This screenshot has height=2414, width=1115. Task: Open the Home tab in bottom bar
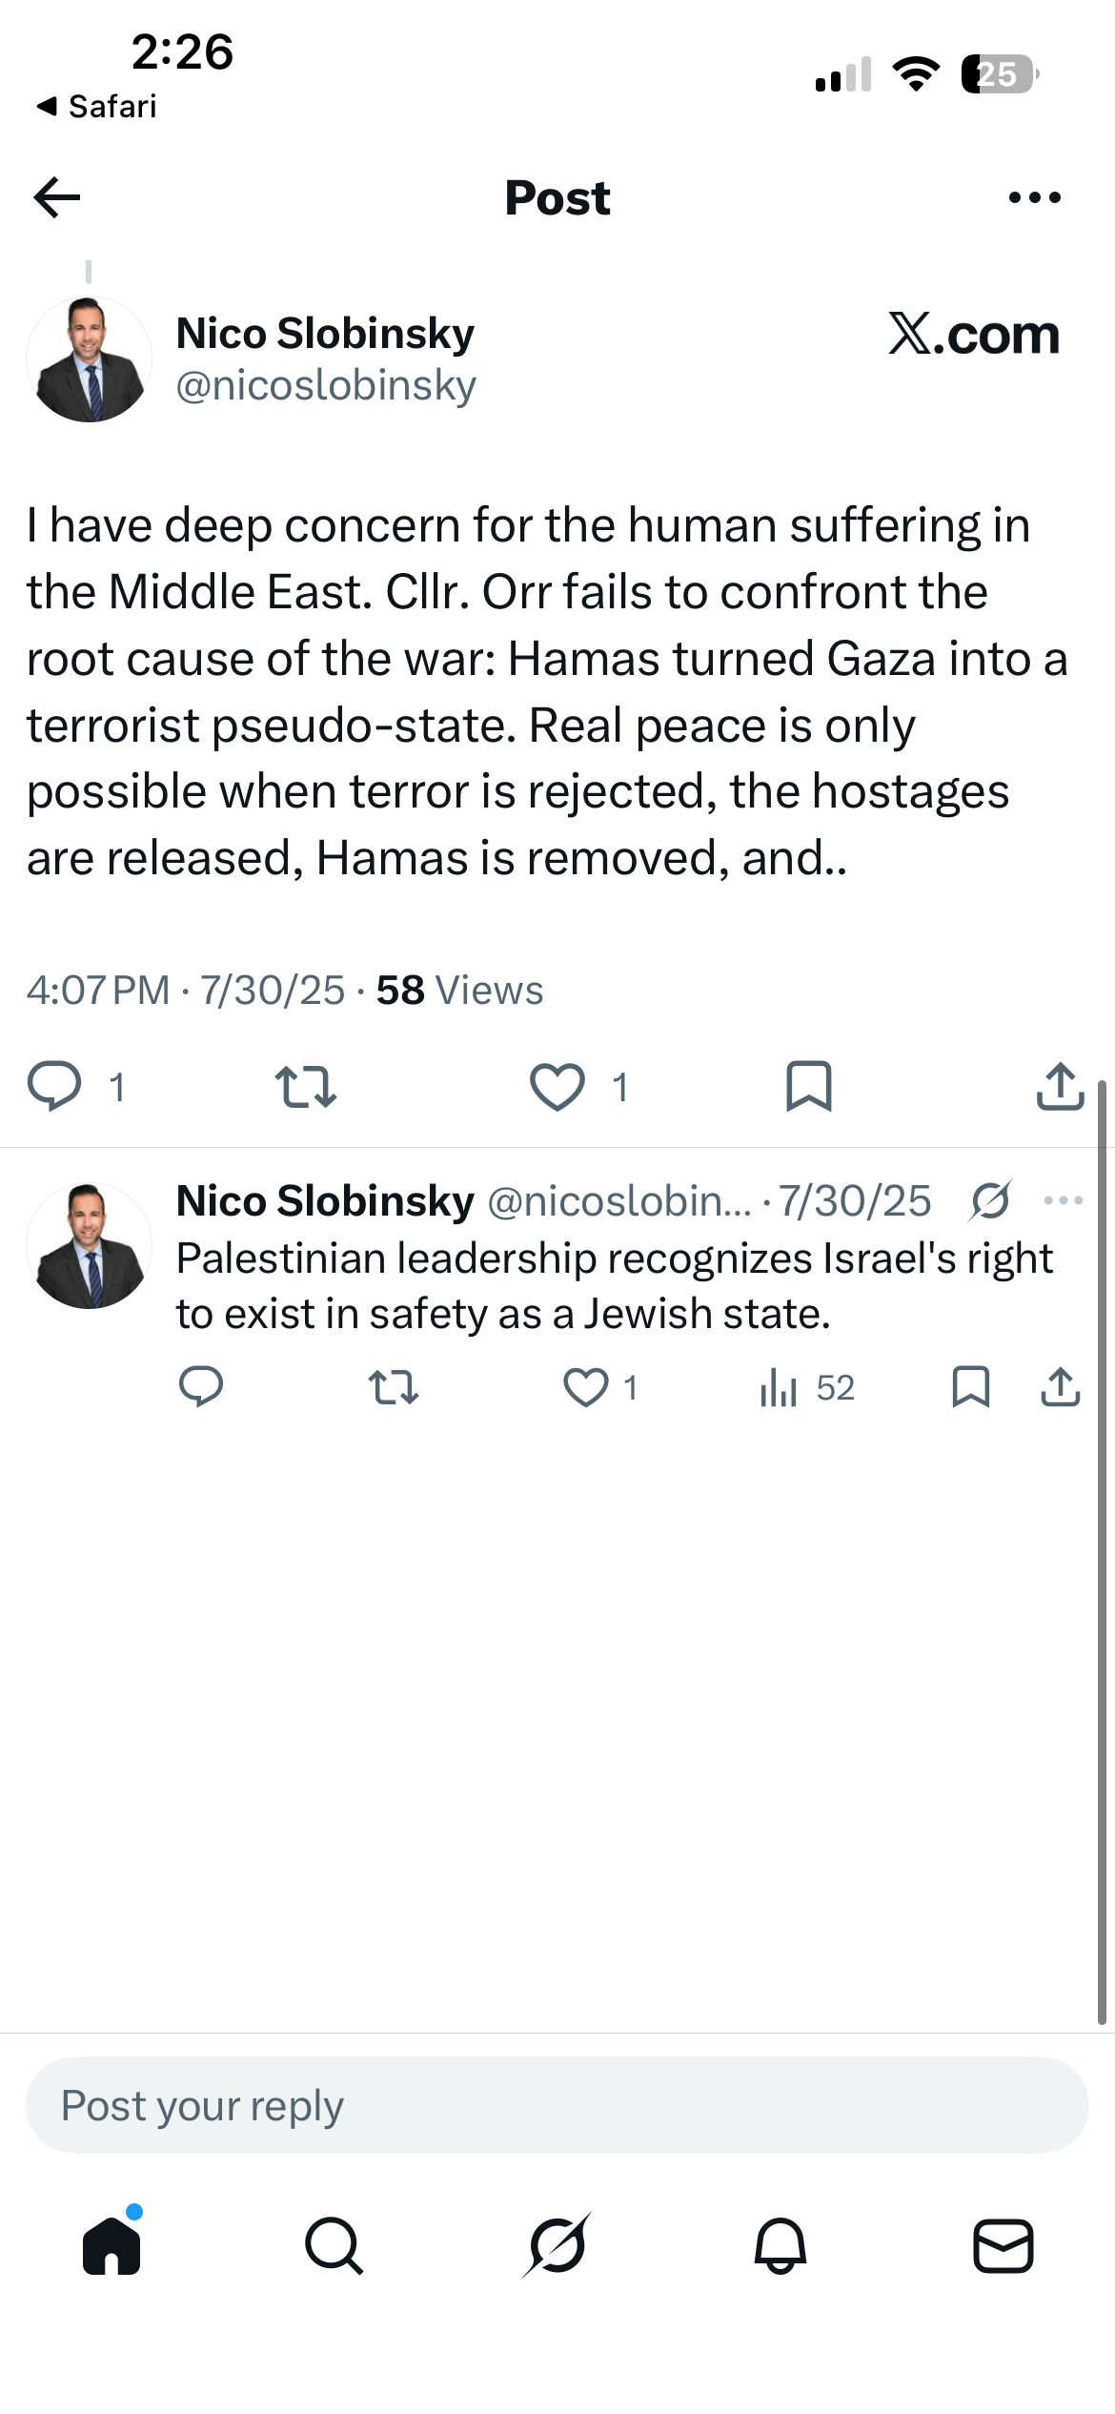coord(111,2244)
